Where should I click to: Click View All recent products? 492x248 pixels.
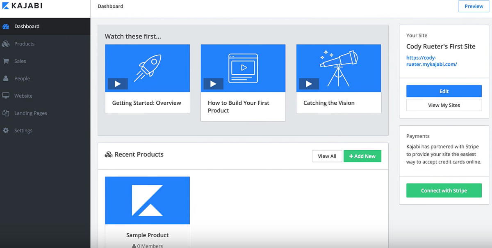pyautogui.click(x=327, y=156)
